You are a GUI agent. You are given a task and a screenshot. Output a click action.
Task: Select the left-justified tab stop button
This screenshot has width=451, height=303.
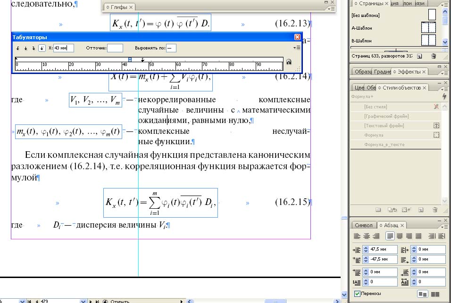click(x=18, y=48)
